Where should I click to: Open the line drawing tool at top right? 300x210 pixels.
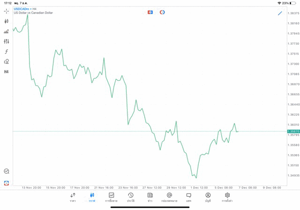pos(280,13)
